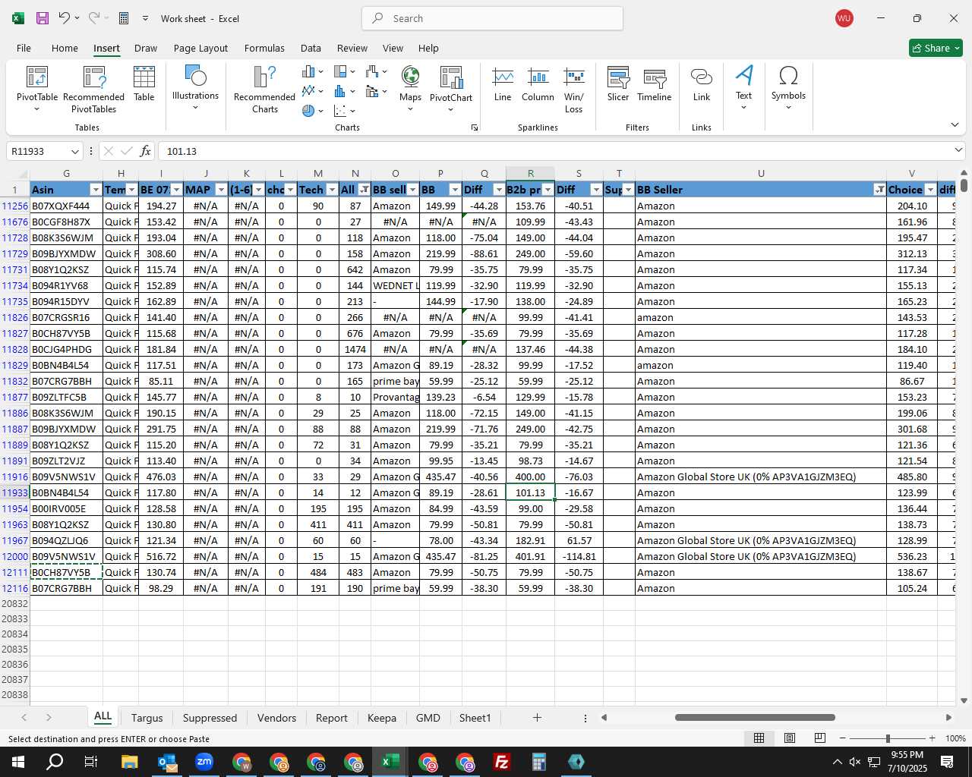The width and height of the screenshot is (972, 777).
Task: Expand the Illustrations dropdown
Action: point(195,89)
